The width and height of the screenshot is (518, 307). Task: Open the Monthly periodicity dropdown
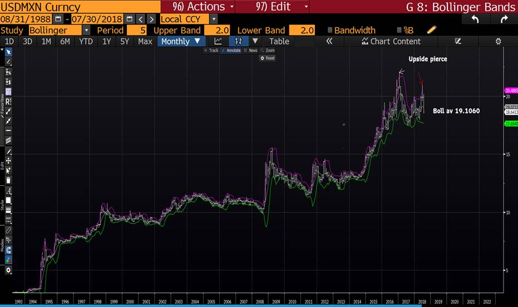pos(181,41)
